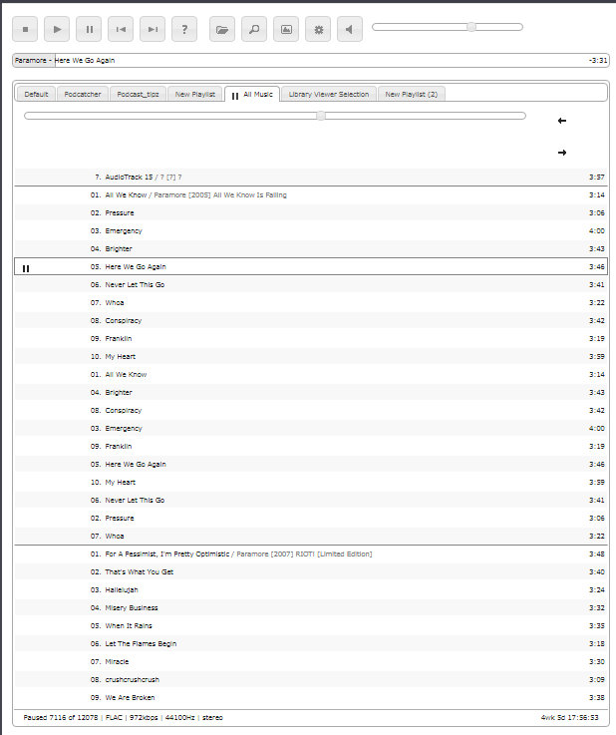616x735 pixels.
Task: Switch to the Default playlist tab
Action: [36, 94]
